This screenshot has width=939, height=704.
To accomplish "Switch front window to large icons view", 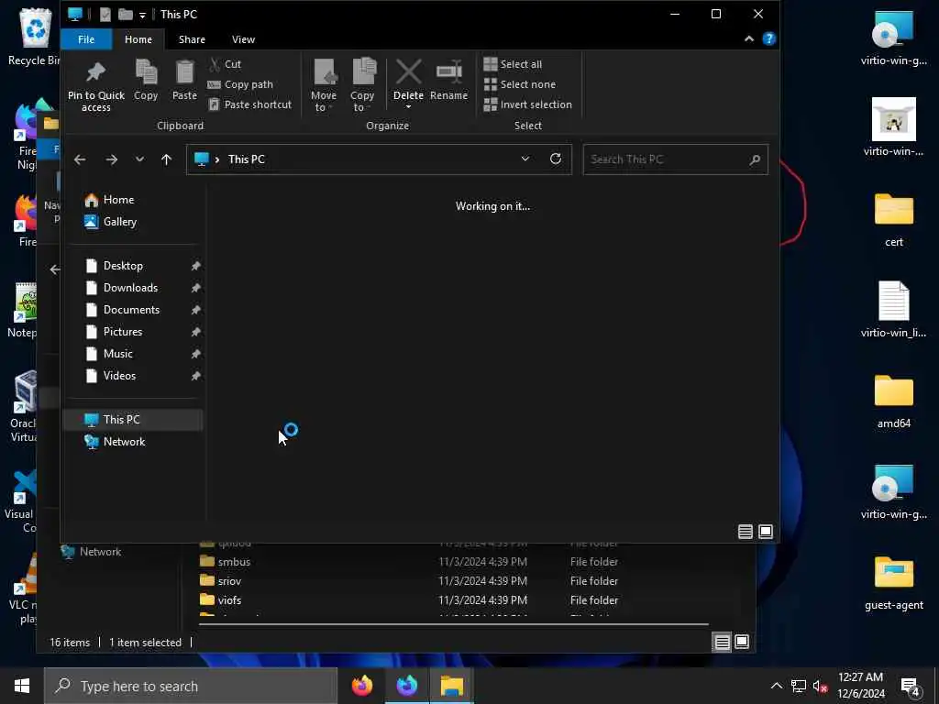I will (x=766, y=532).
